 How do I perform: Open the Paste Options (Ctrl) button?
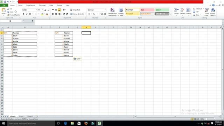[77, 59]
